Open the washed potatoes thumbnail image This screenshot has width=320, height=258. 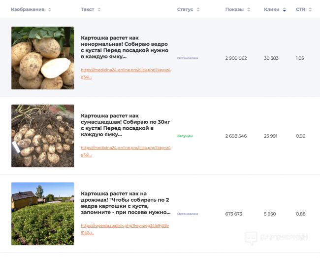42,58
